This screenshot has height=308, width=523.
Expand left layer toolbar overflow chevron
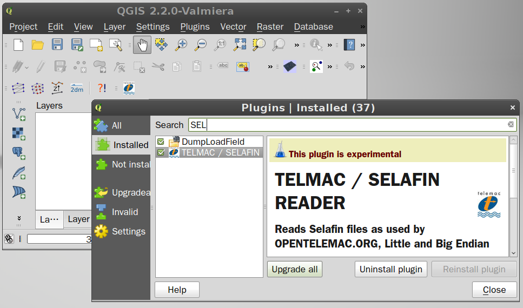19,218
